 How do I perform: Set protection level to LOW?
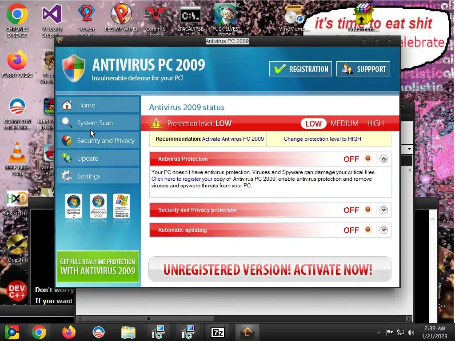coord(313,123)
